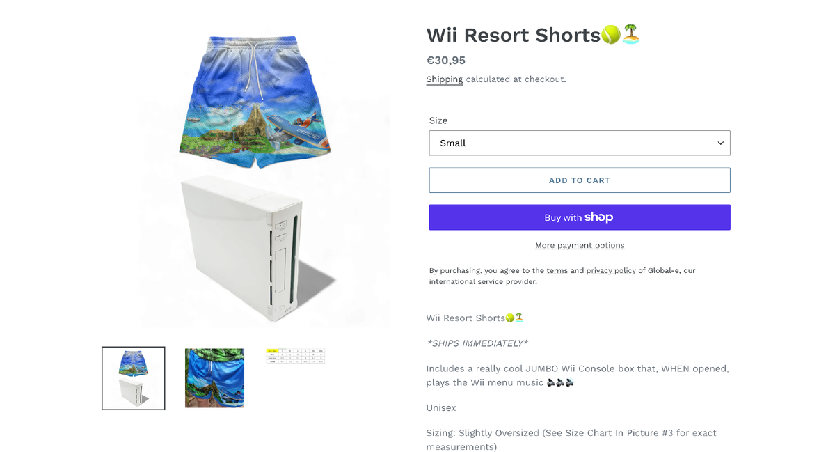Image resolution: width=835 pixels, height=452 pixels.
Task: Select the first thumbnail with shorts and console
Action: pos(134,378)
